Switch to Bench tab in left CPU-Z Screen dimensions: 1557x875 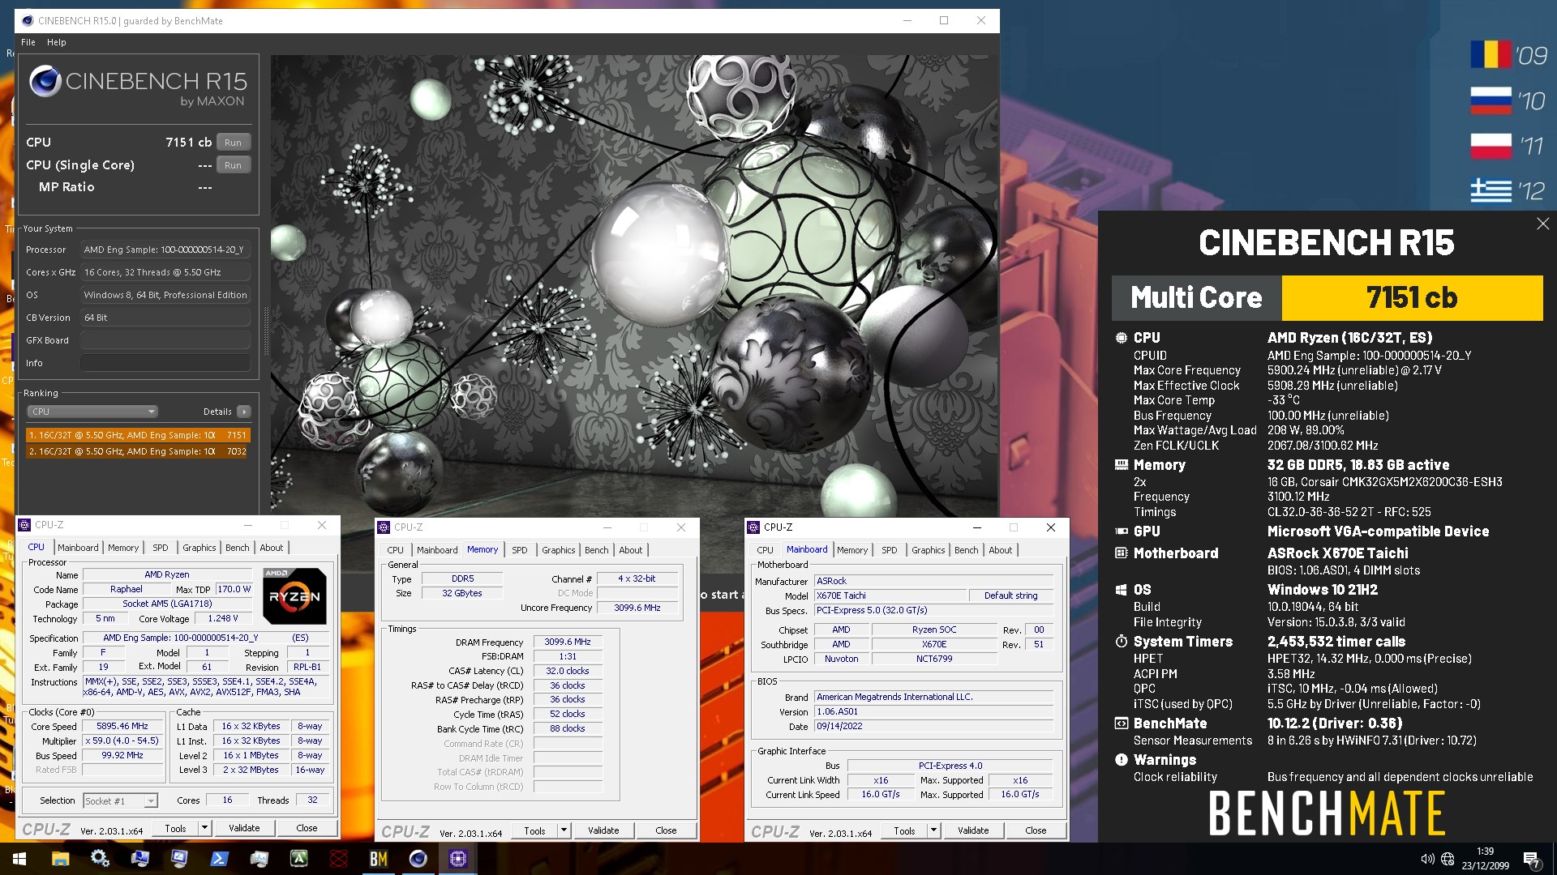(238, 548)
